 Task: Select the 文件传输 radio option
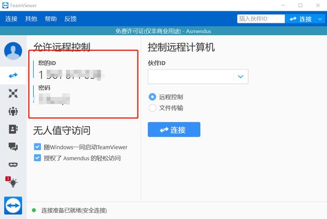[x=152, y=108]
